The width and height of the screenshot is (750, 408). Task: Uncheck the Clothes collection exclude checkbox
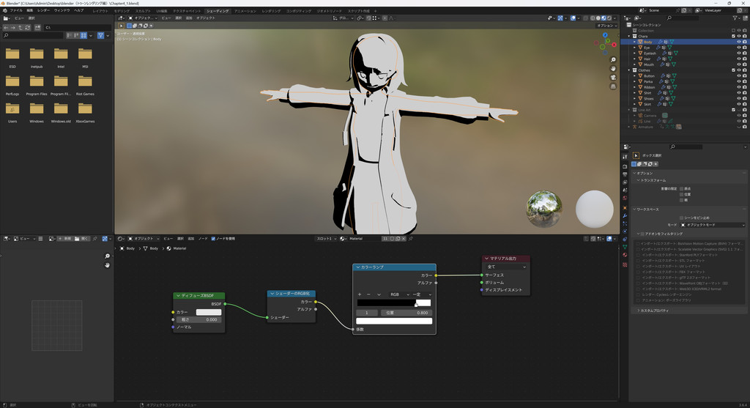(733, 70)
